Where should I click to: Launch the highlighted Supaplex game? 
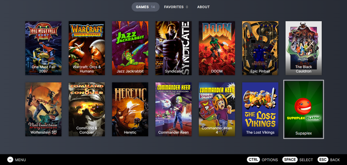tap(303, 109)
